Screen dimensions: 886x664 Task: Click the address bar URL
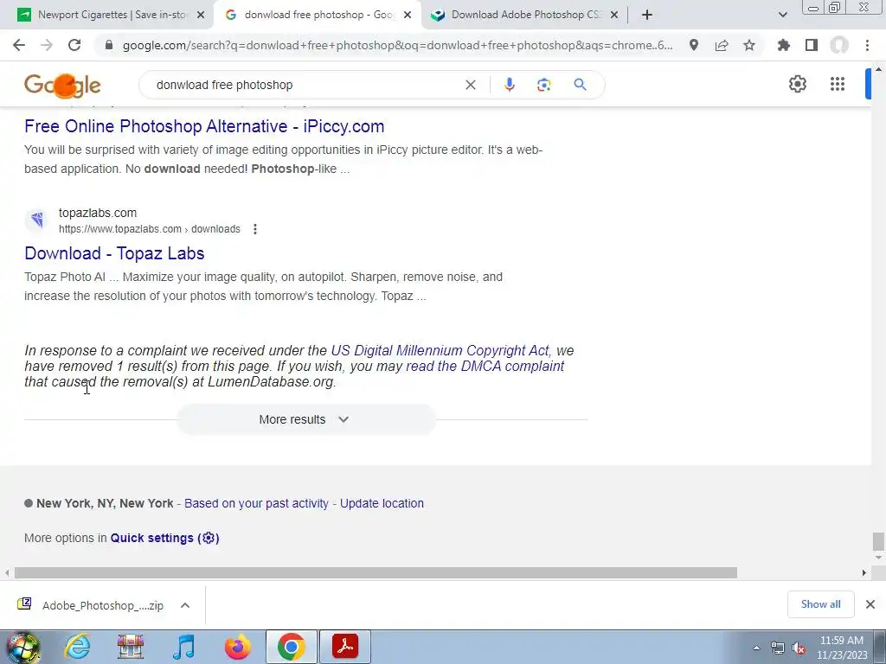pos(397,45)
